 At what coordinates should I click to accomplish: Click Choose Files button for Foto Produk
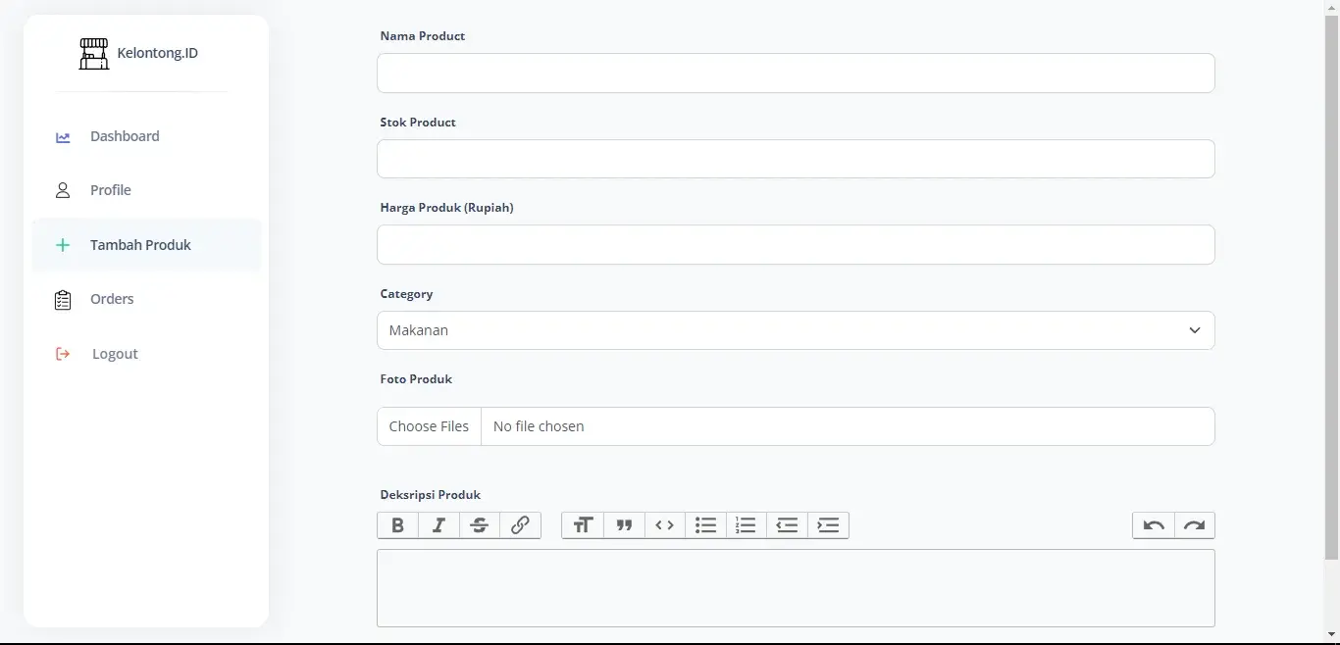(x=429, y=426)
